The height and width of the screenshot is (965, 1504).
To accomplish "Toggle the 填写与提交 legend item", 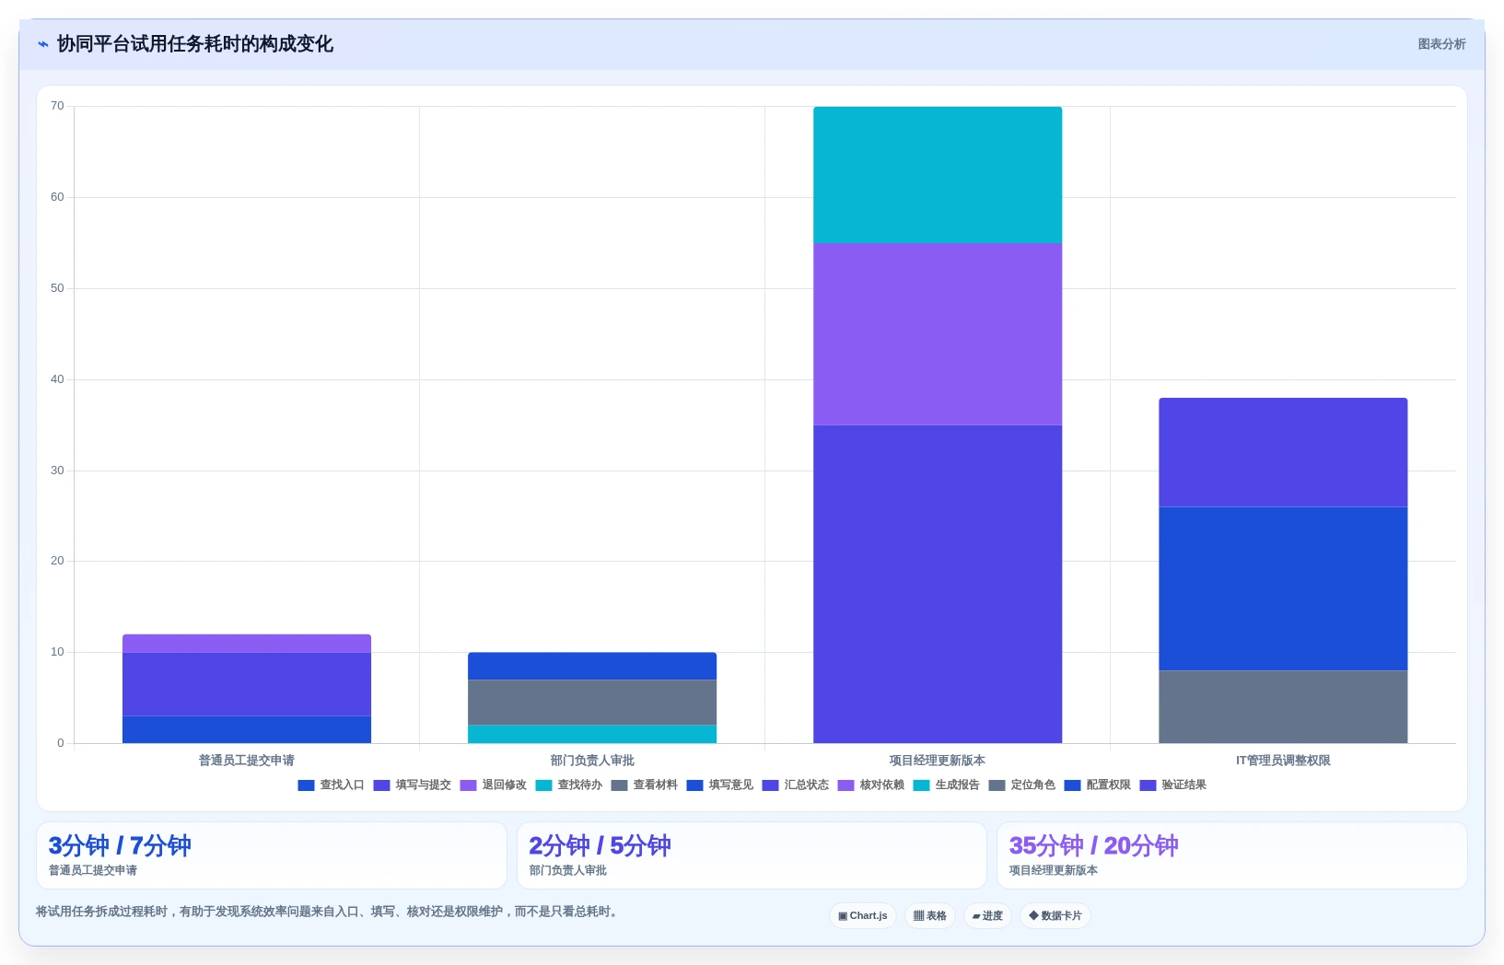I will coord(412,785).
